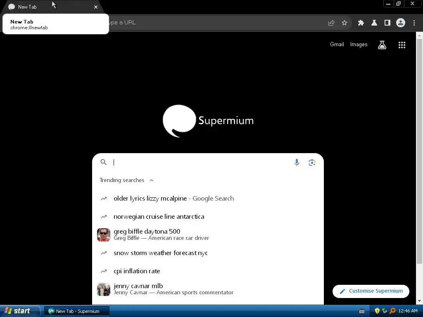The height and width of the screenshot is (317, 423).
Task: Search by image with Lens icon
Action: pos(312,163)
